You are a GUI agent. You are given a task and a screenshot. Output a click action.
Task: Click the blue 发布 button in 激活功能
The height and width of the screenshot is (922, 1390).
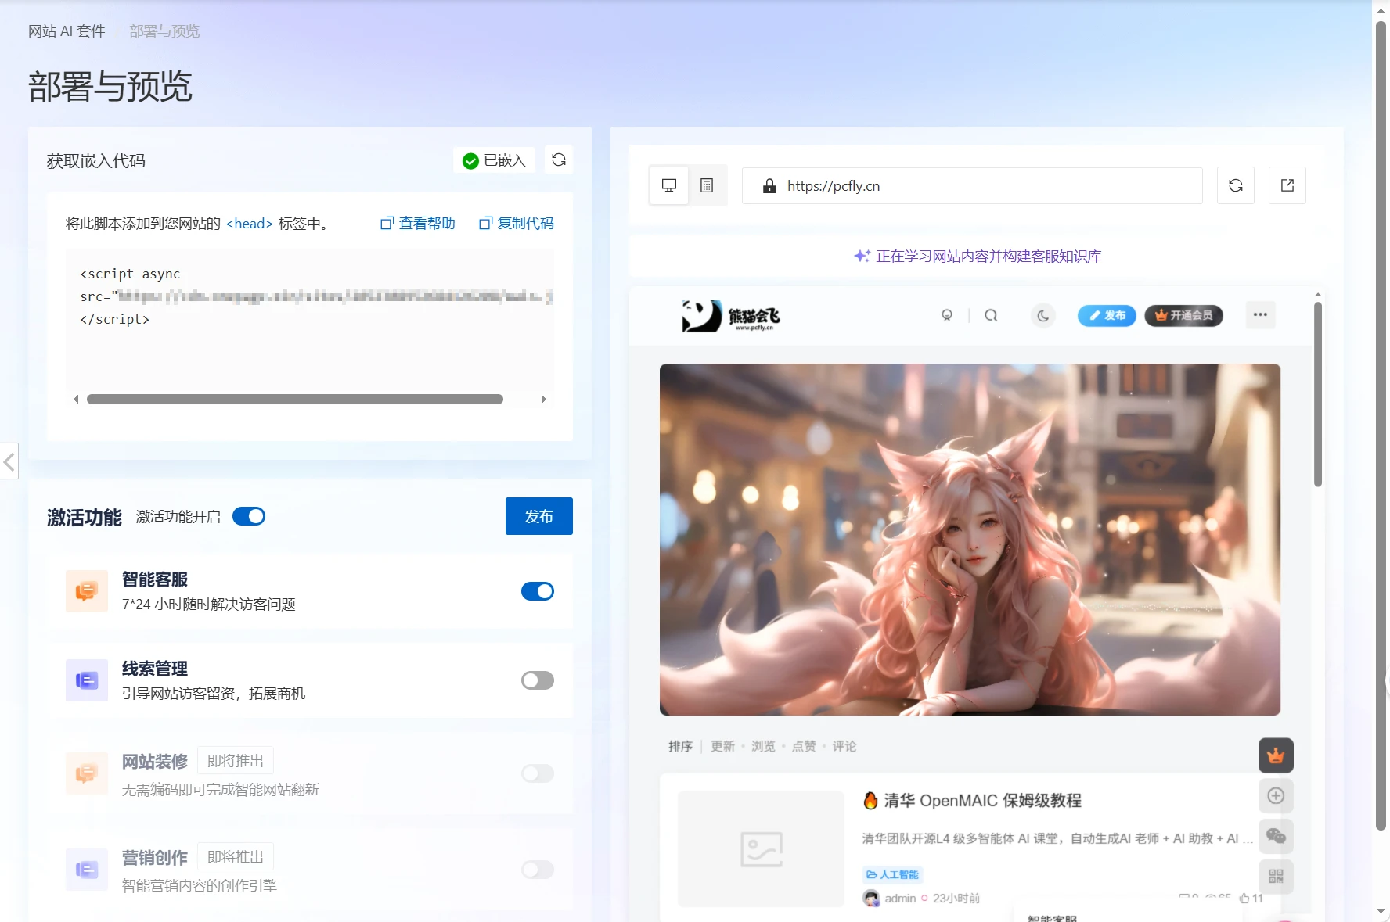[539, 516]
